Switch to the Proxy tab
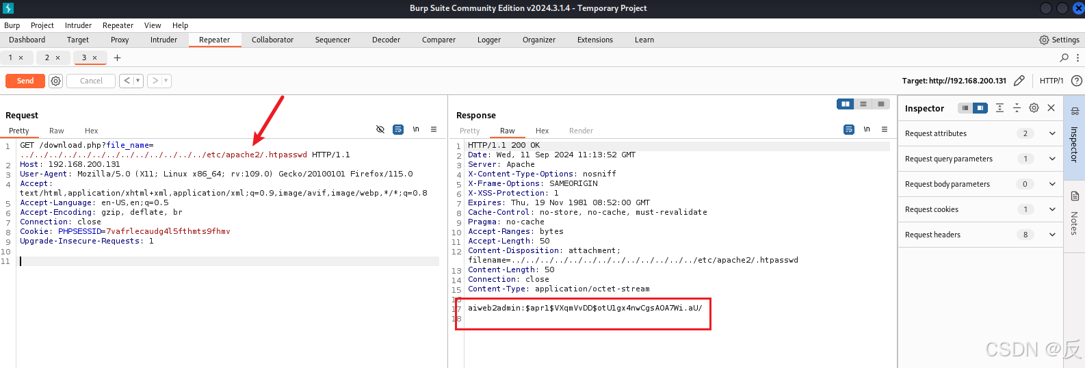The width and height of the screenshot is (1085, 368). coord(120,40)
